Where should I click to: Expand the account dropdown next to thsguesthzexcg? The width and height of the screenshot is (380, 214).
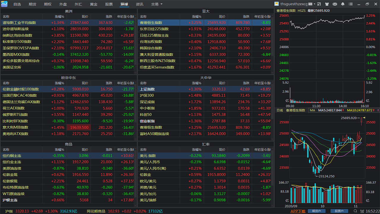point(314,4)
